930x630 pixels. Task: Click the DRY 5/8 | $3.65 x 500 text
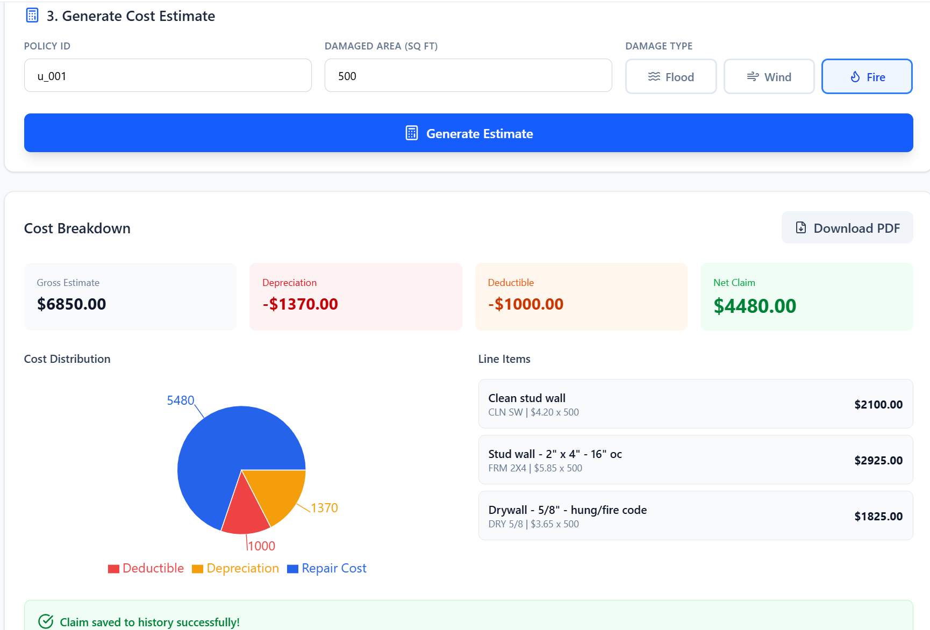tap(533, 524)
